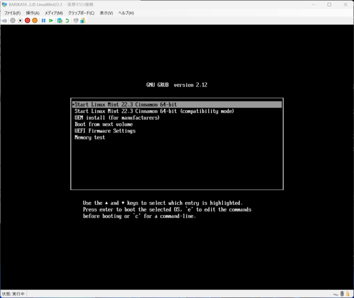Viewport: 354px width, 298px height.
Task: Open the 操作(A) menu
Action: (32, 13)
